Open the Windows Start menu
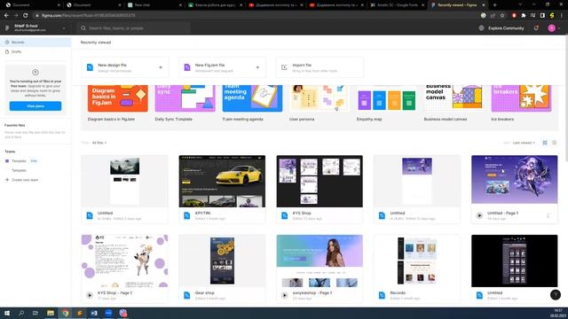 (x=7, y=313)
